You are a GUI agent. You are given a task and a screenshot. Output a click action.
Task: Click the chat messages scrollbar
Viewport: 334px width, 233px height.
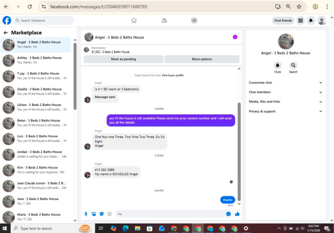pyautogui.click(x=239, y=151)
